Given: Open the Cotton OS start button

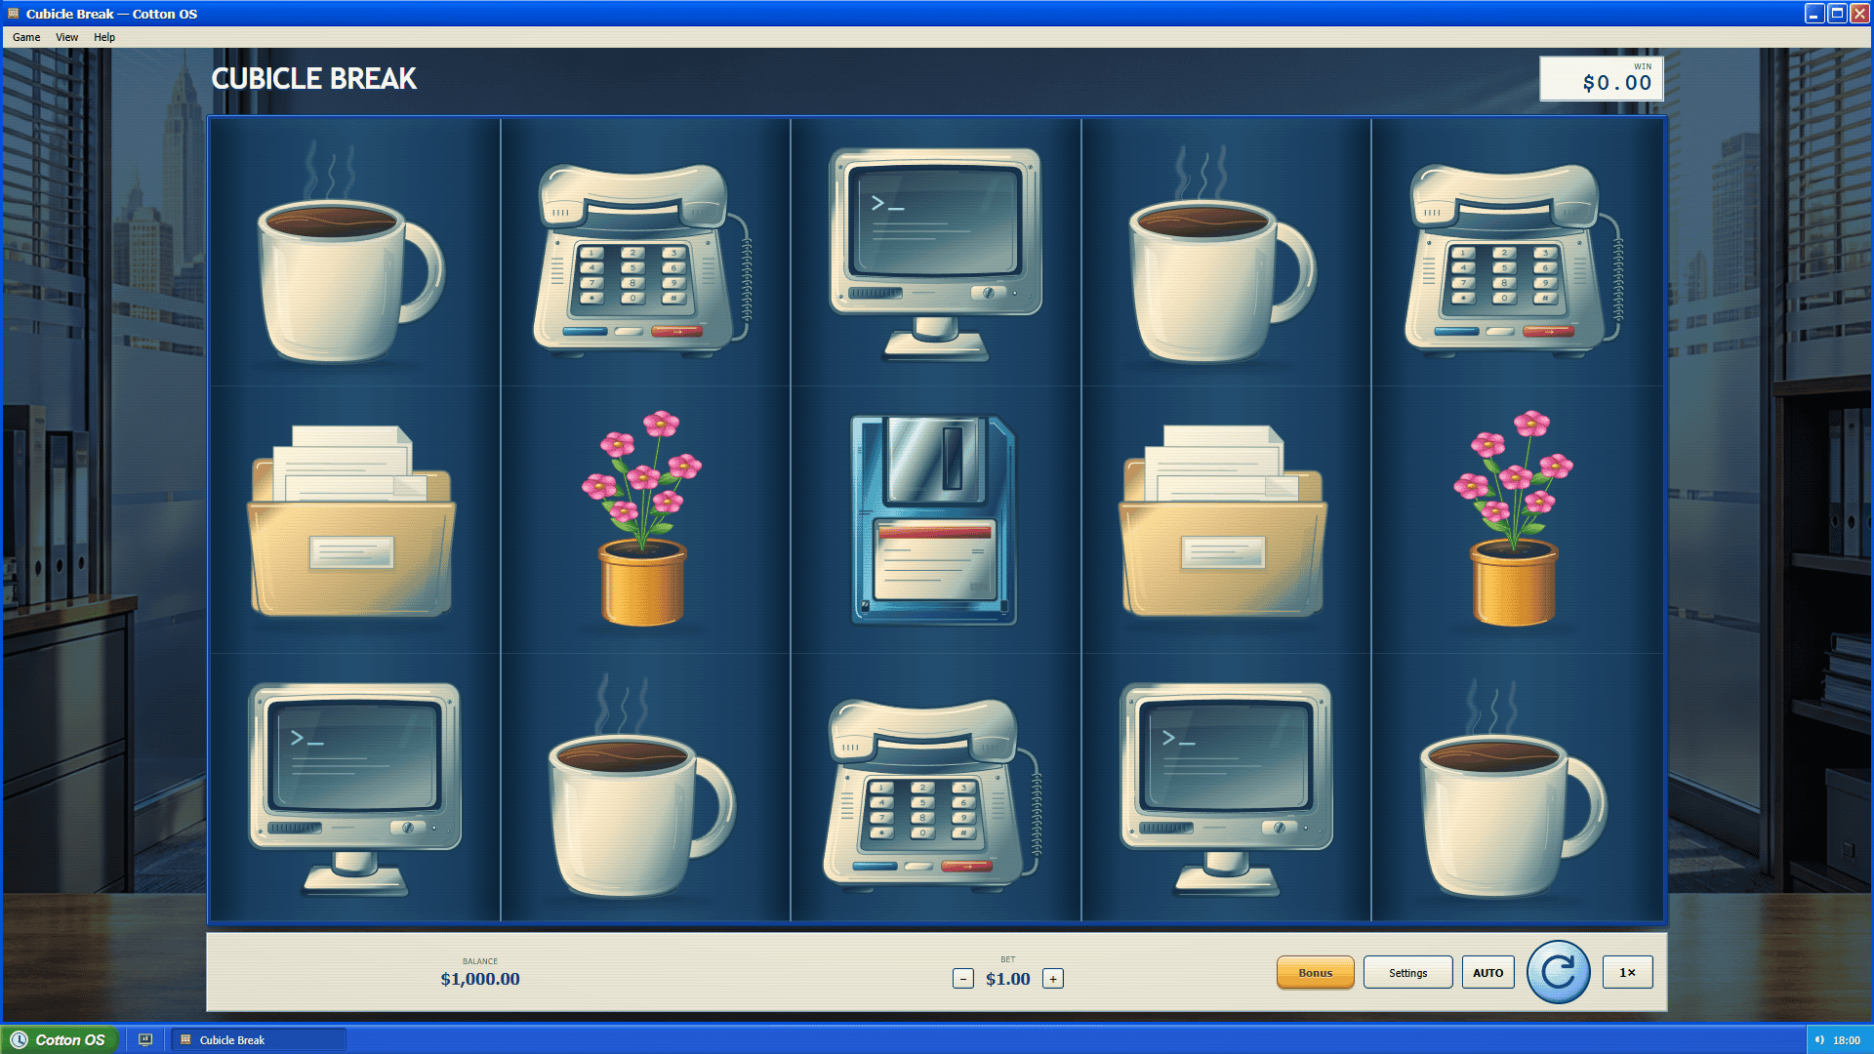Looking at the screenshot, I should pyautogui.click(x=60, y=1039).
